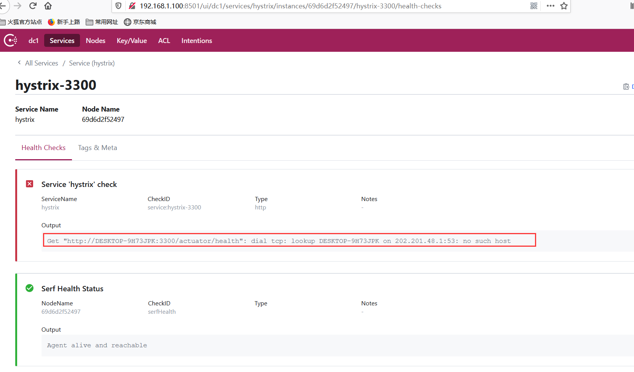634x372 pixels.
Task: Reload the page with the refresh icon
Action: 33,6
